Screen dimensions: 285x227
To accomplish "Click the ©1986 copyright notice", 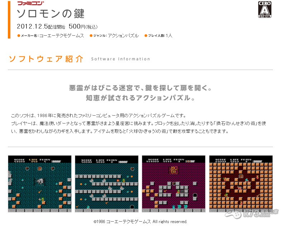I will [x=140, y=221].
